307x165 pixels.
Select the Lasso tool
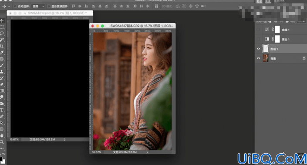(x=2, y=33)
